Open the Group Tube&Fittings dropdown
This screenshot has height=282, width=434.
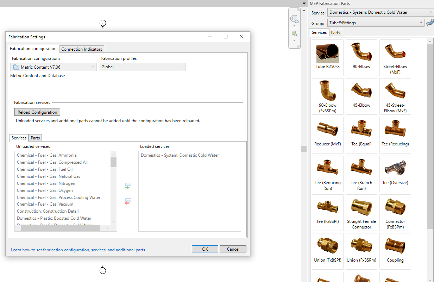click(376, 23)
